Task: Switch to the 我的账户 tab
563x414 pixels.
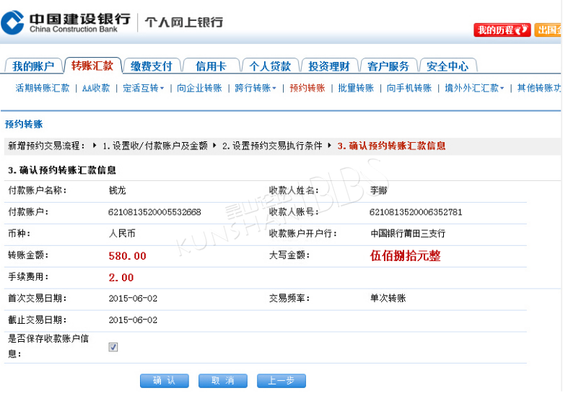Action: tap(33, 66)
